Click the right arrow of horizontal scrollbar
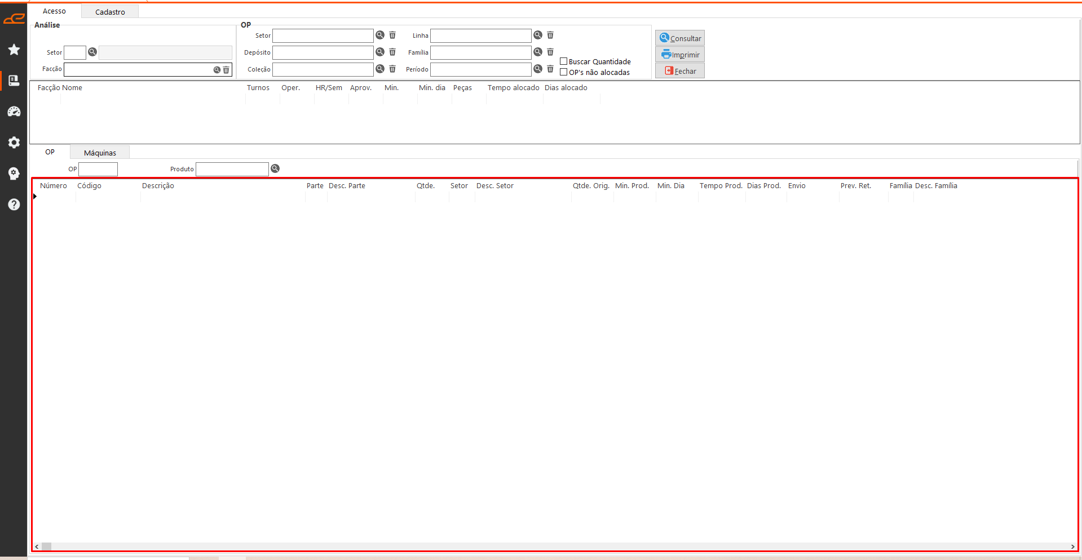Screen dimensions: 1082x560 (x=1072, y=546)
